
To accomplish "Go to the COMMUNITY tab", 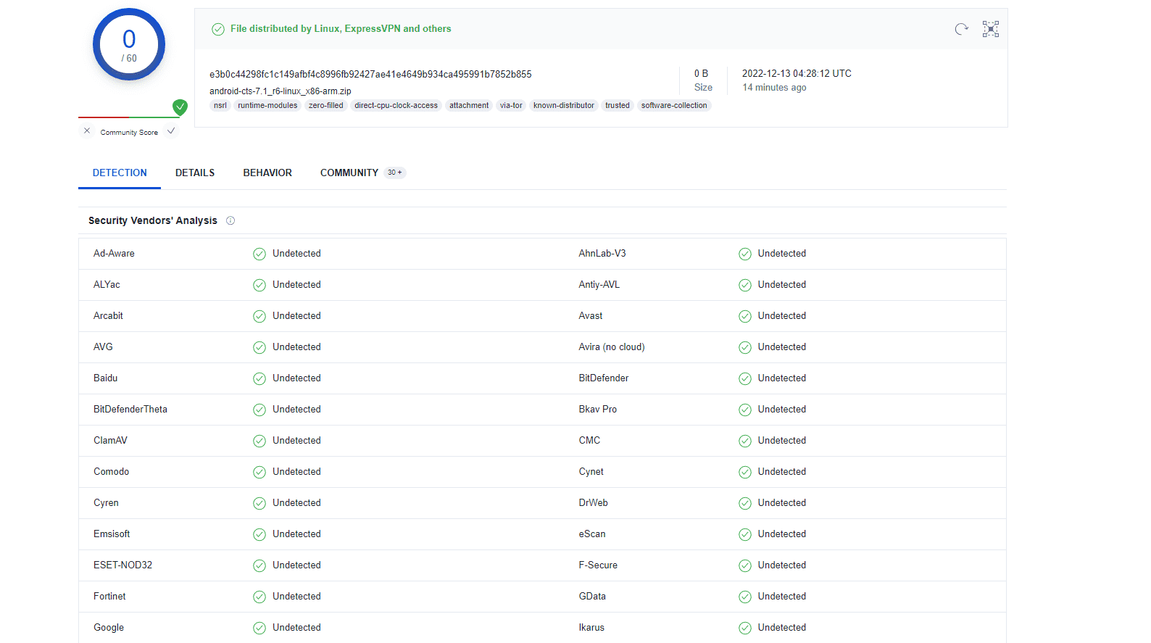I will pos(349,173).
